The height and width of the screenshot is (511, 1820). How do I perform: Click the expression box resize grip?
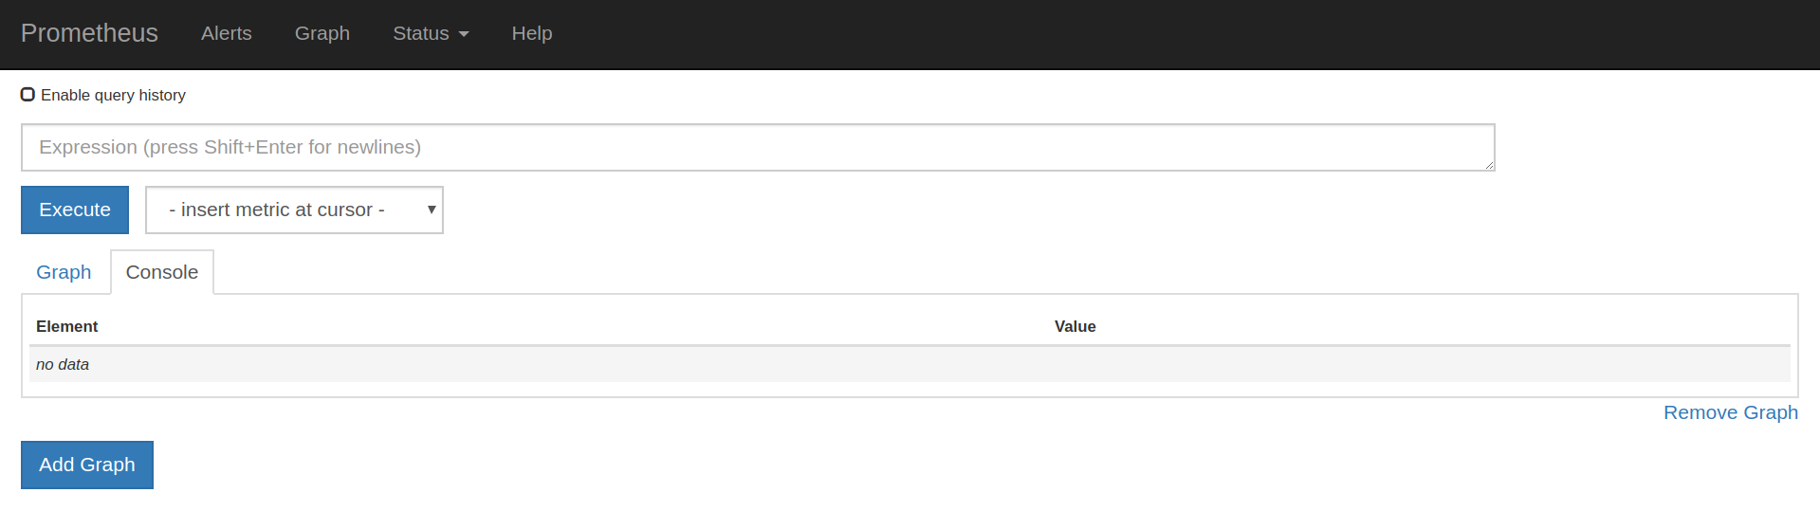(x=1489, y=165)
